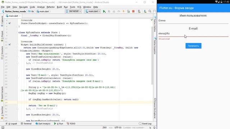Screen dimensions: 230x129
Task: Open the Dart Analysis tool window tab
Action: [x=43, y=124]
